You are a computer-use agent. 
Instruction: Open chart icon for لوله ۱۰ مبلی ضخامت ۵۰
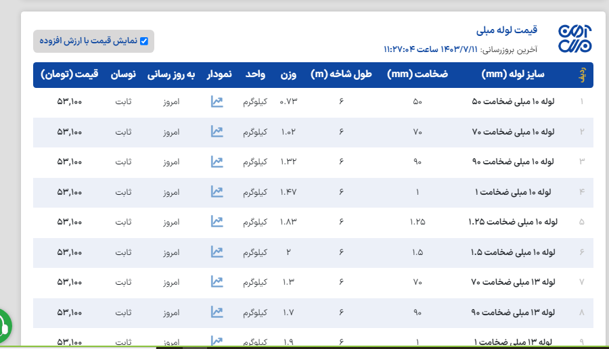pyautogui.click(x=217, y=102)
